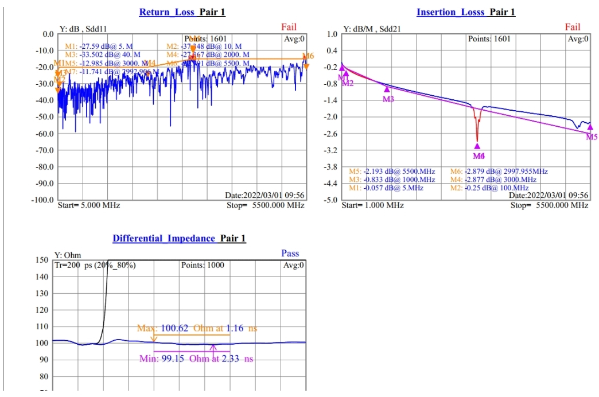The image size is (599, 397).
Task: Click the Min 99.15 Ohm readout label
Action: tap(196, 359)
